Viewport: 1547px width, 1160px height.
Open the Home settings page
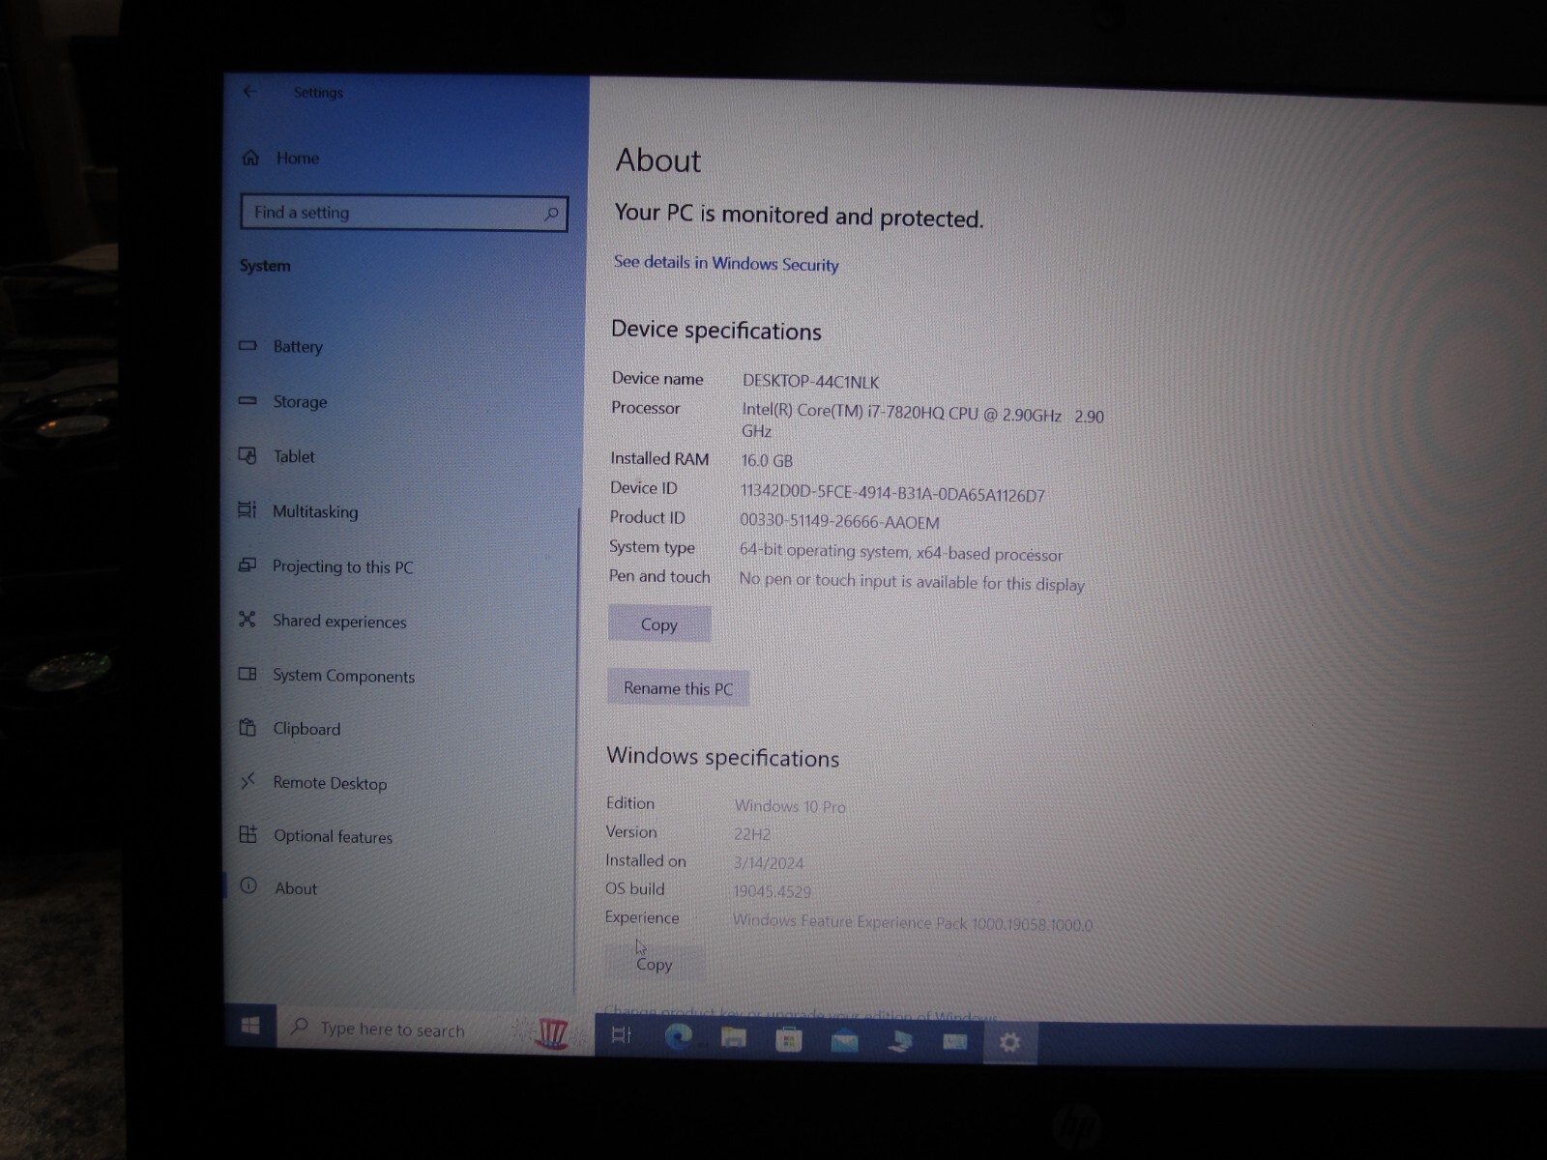(280, 158)
